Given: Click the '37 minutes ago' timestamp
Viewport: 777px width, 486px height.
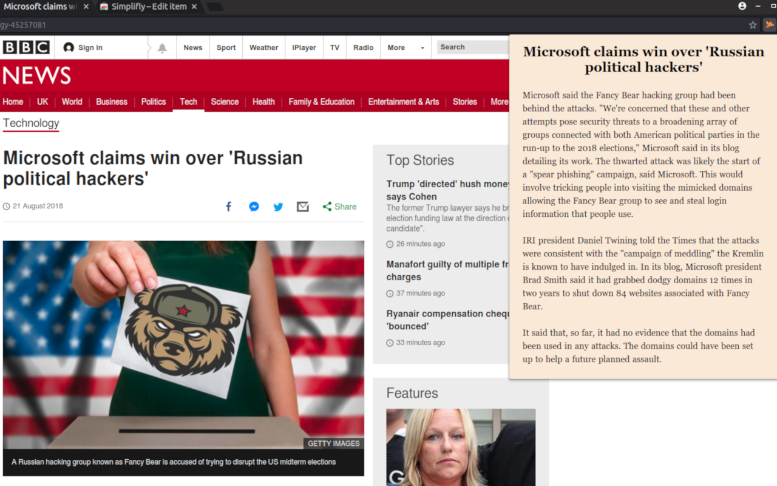Looking at the screenshot, I should tap(421, 293).
